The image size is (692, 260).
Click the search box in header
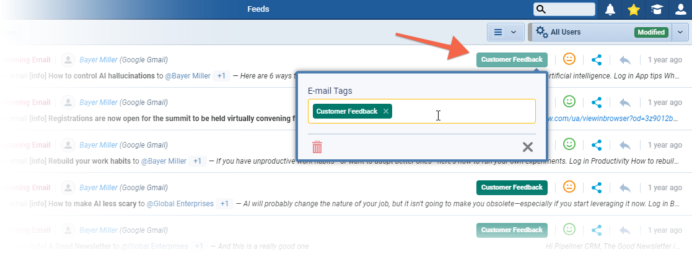pos(564,9)
